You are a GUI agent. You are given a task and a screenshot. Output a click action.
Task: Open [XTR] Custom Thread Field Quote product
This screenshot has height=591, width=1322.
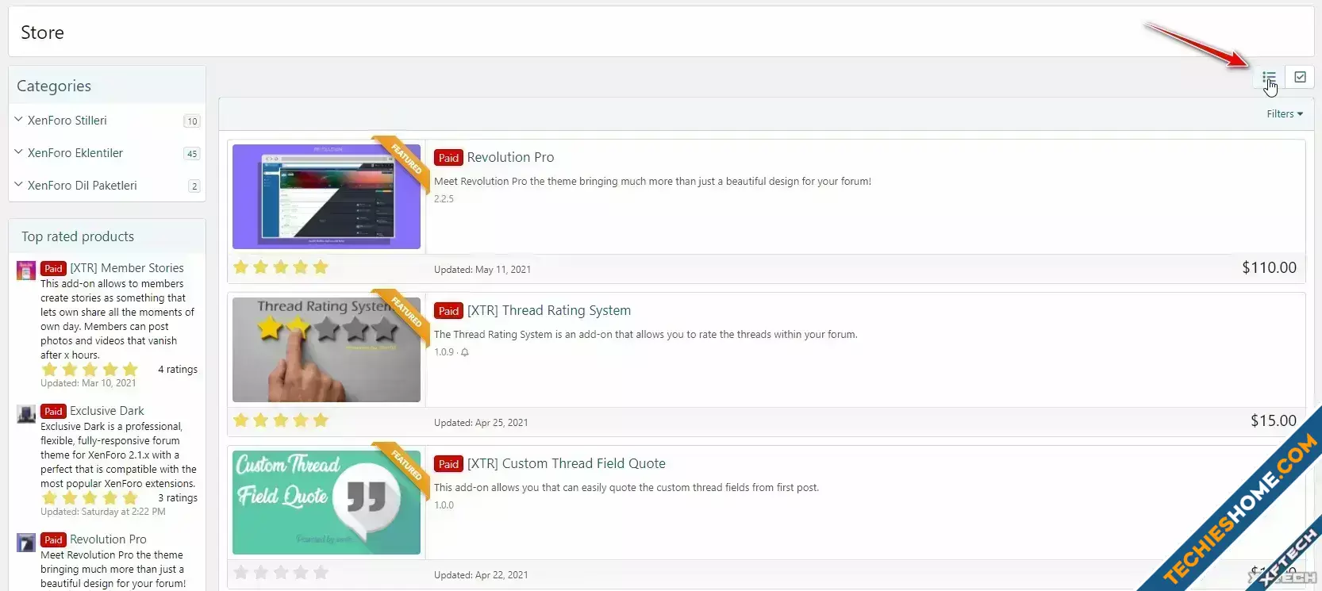[x=567, y=463]
